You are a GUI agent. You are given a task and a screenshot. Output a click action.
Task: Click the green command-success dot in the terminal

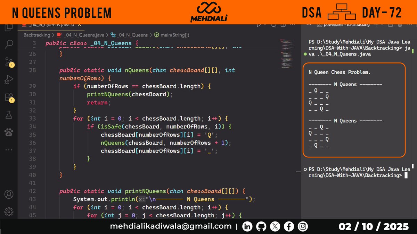(305, 54)
